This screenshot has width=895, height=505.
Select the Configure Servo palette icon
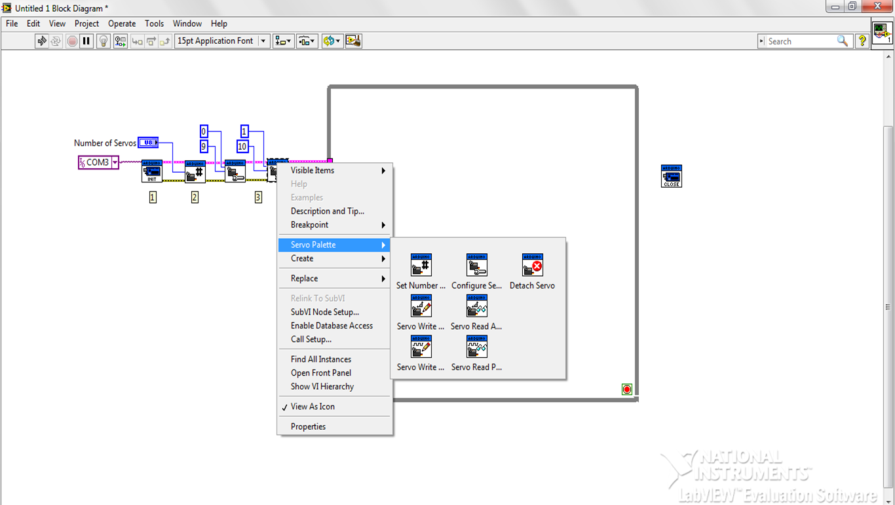(x=476, y=265)
